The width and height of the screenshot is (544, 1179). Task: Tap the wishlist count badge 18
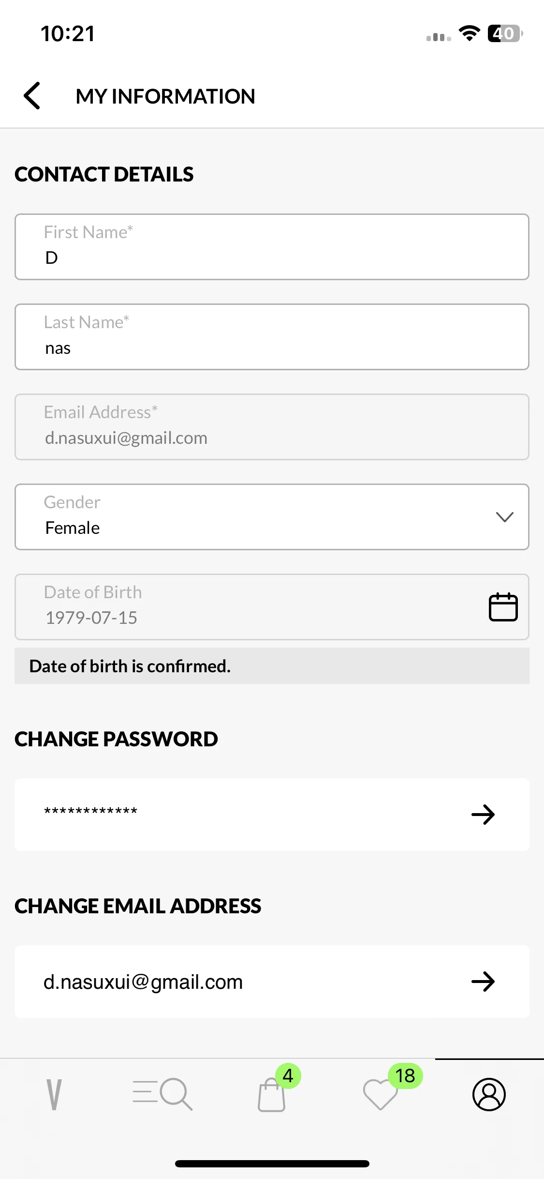tap(405, 1076)
